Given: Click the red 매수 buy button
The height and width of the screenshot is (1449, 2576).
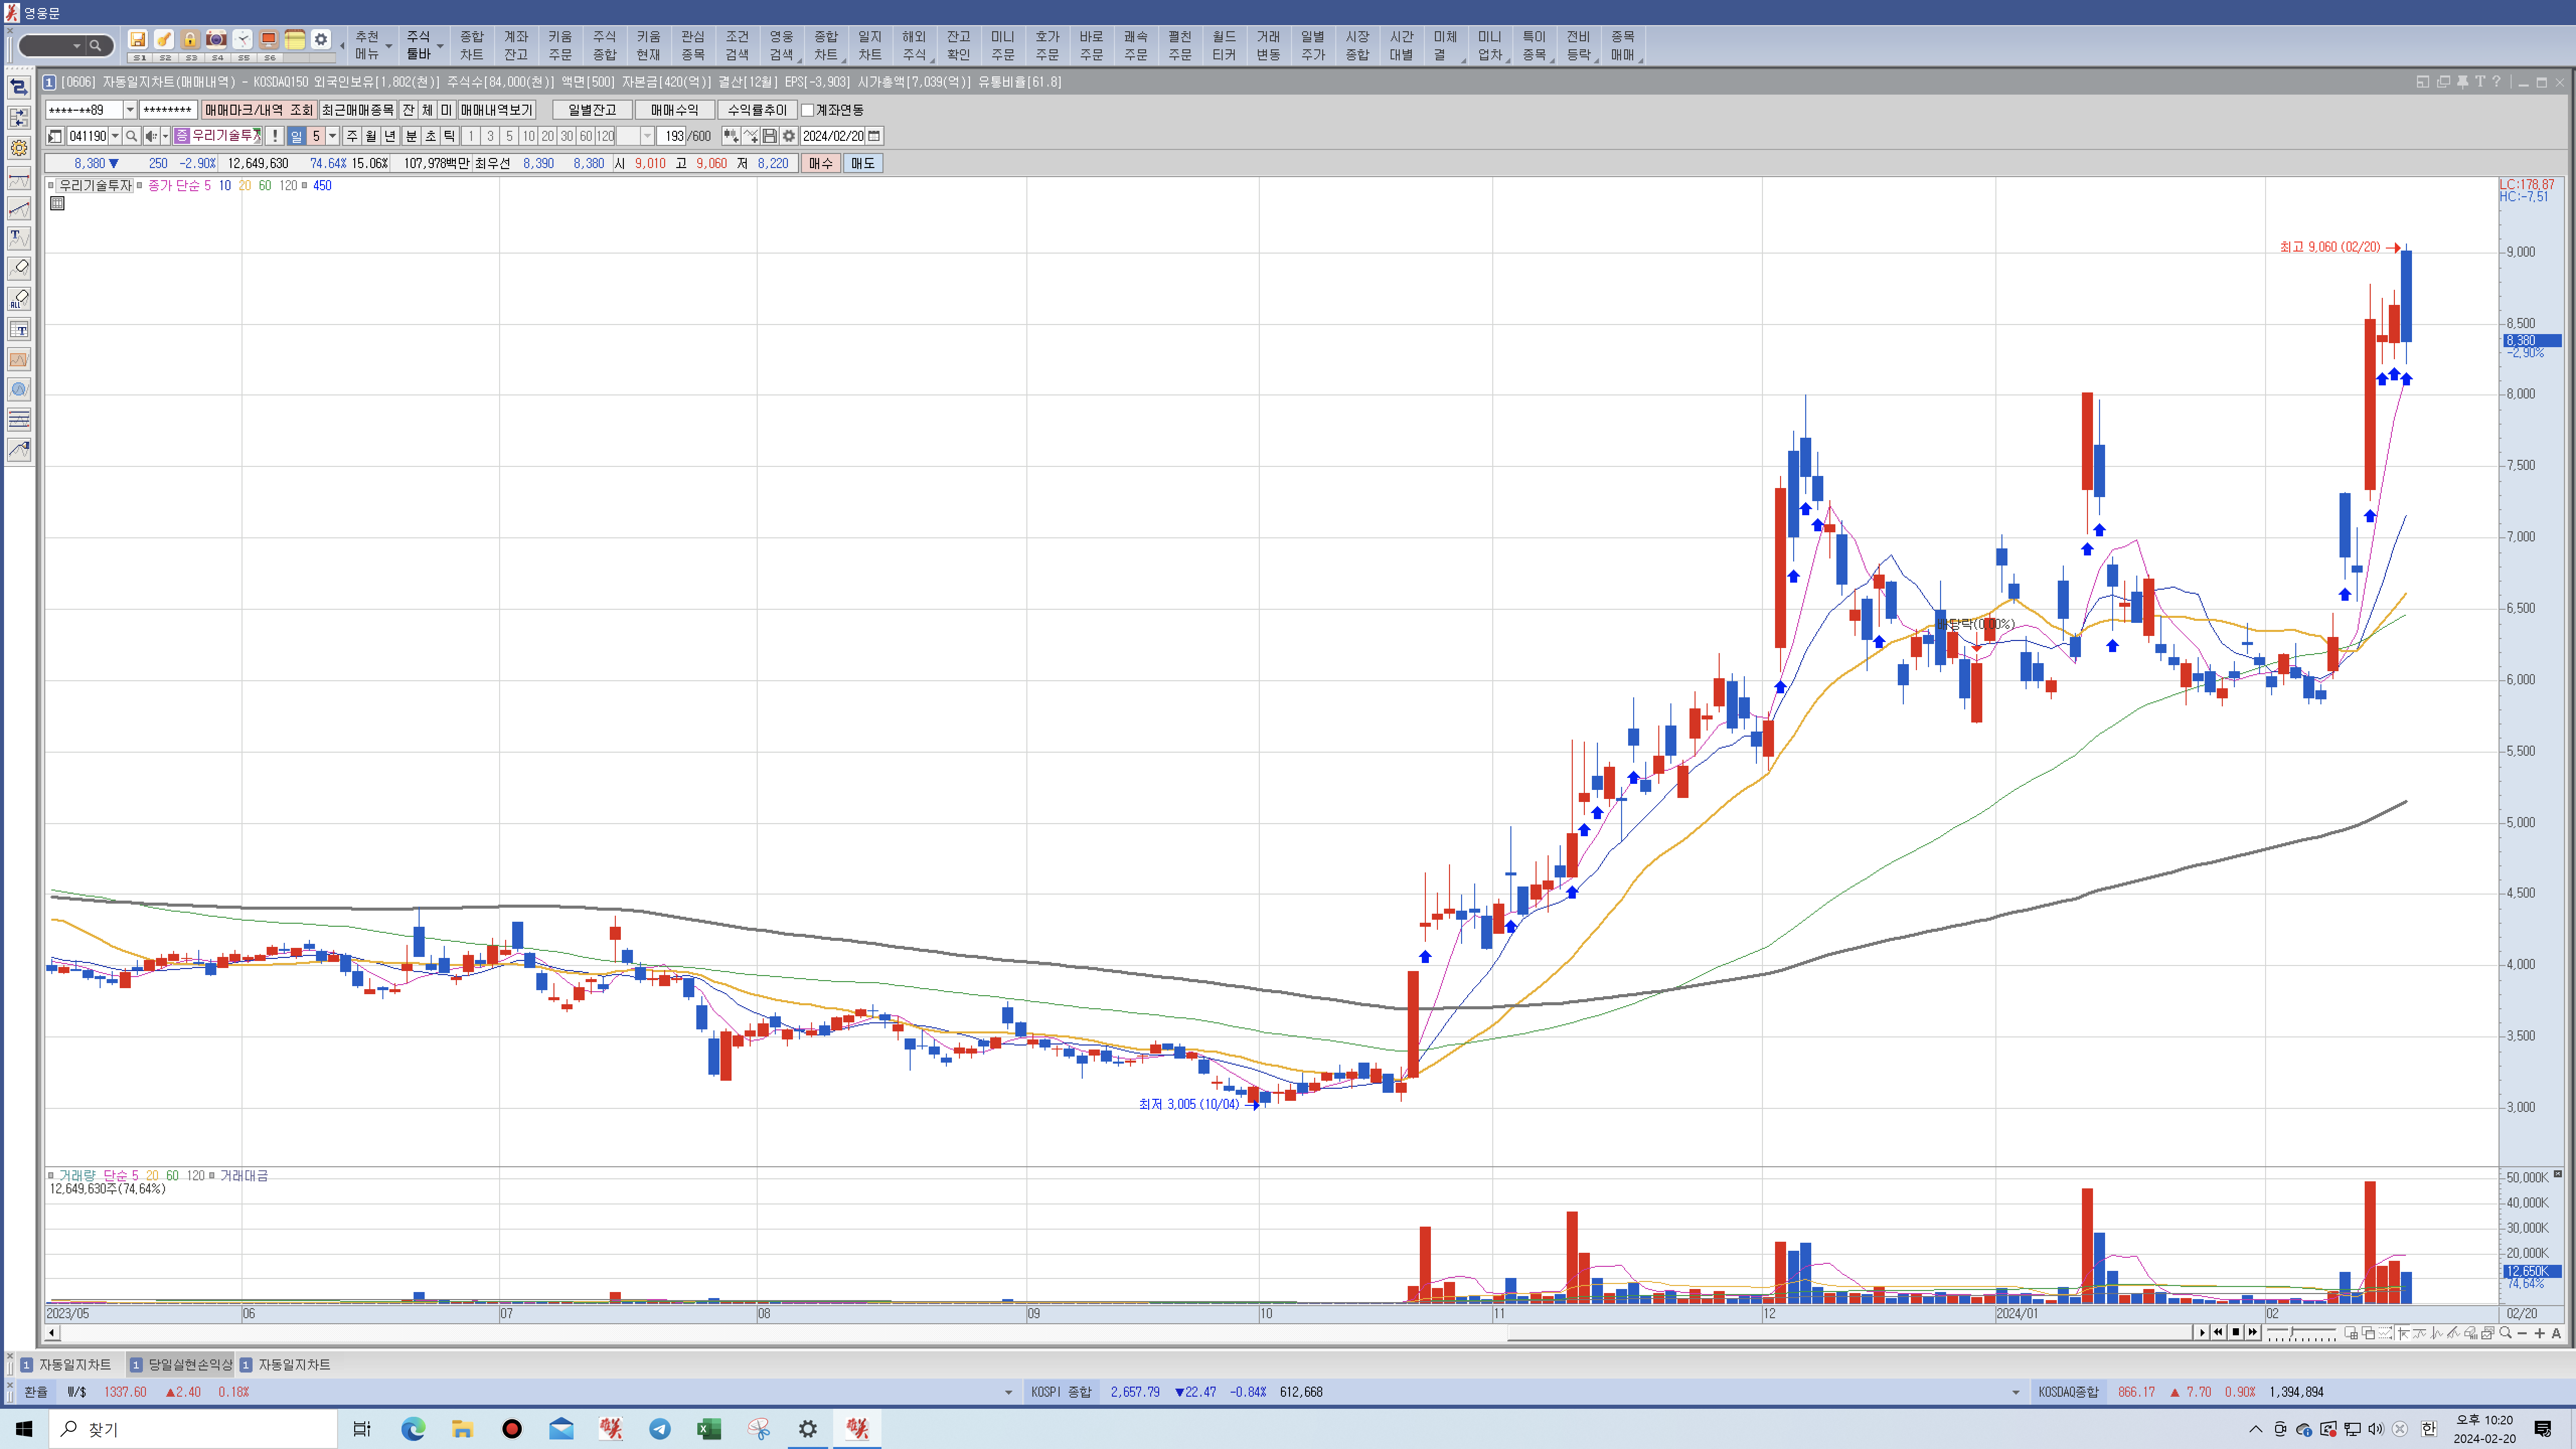Looking at the screenshot, I should [x=821, y=163].
